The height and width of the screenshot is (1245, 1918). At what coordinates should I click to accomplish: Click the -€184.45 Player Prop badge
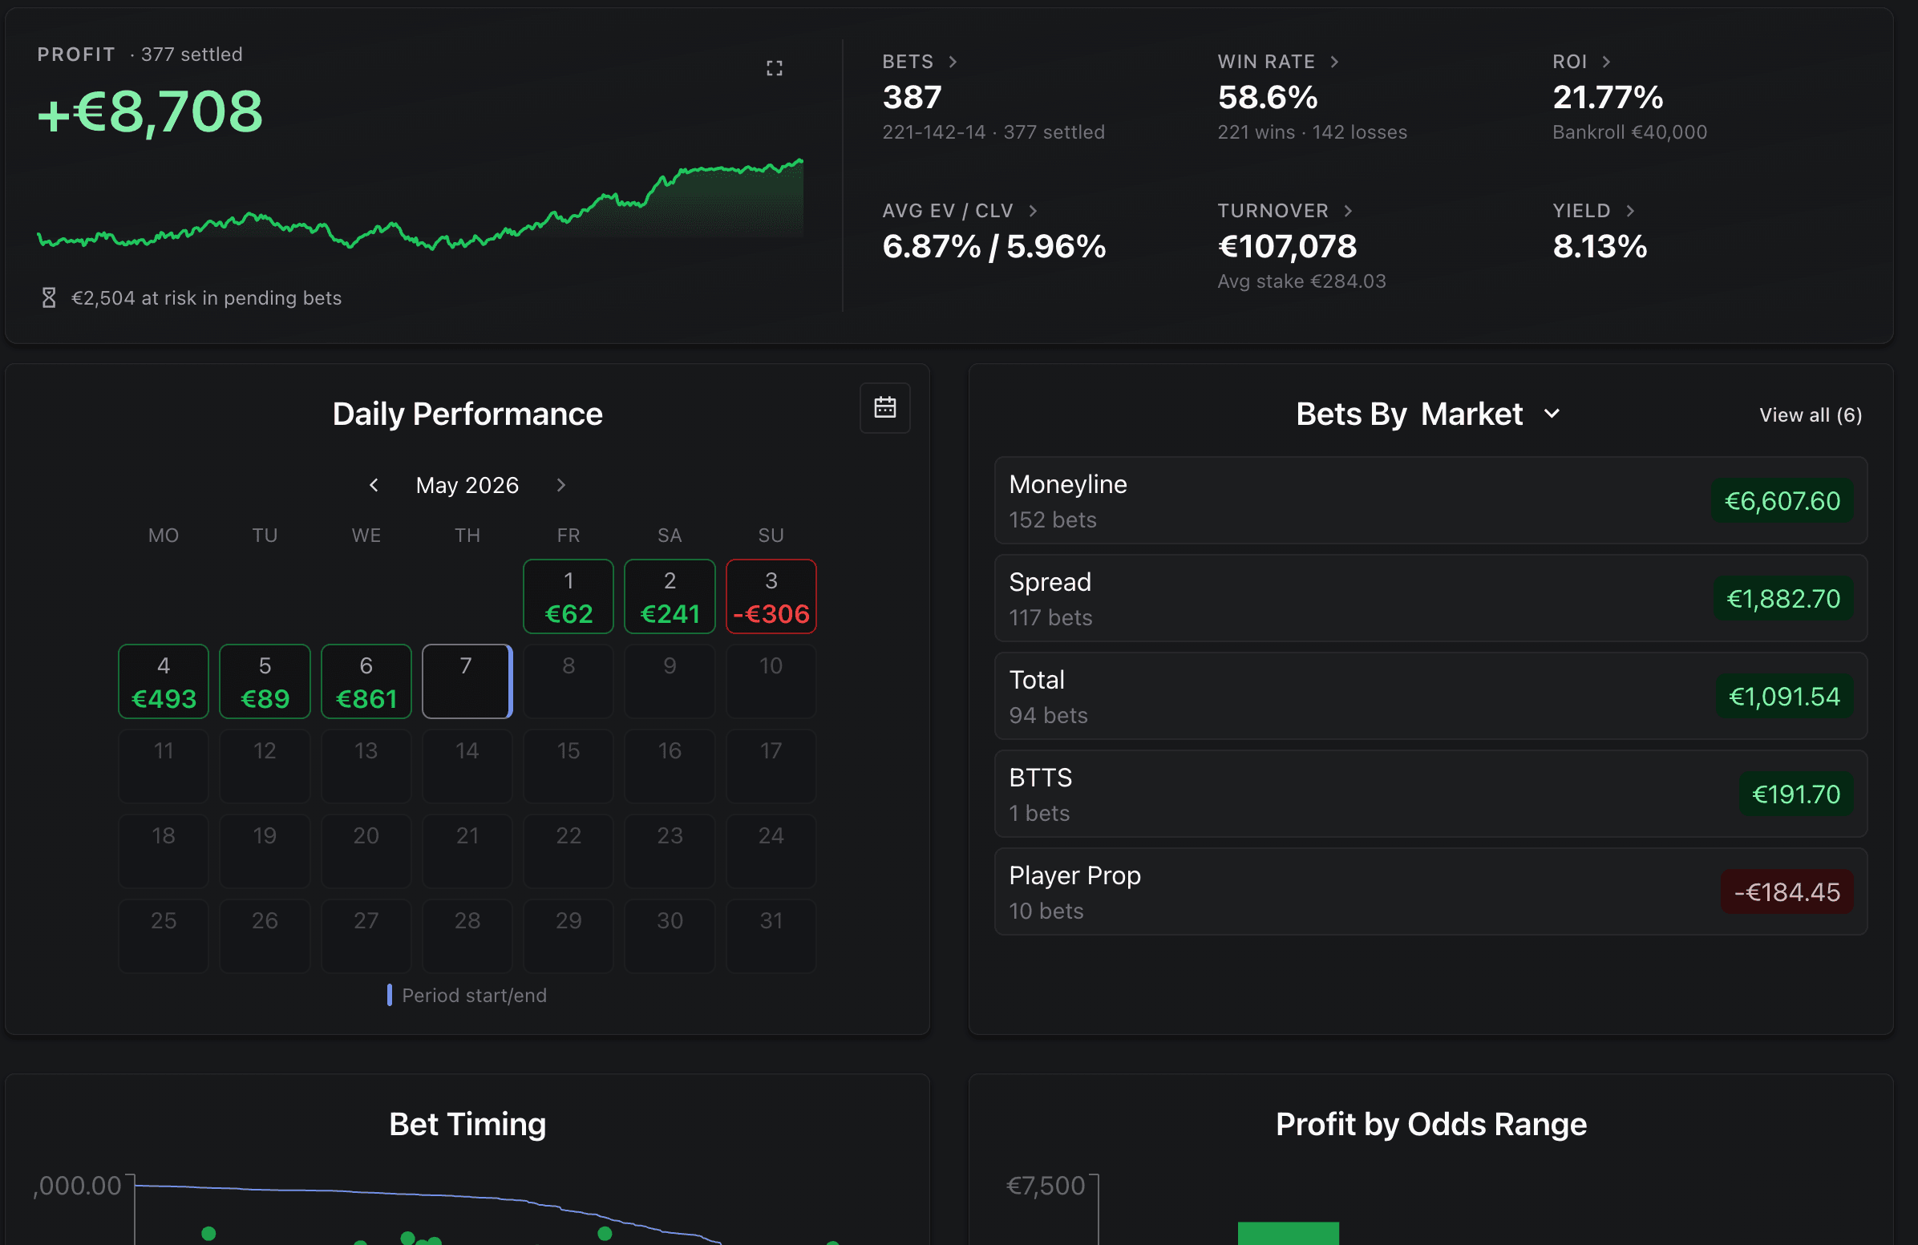click(1786, 893)
